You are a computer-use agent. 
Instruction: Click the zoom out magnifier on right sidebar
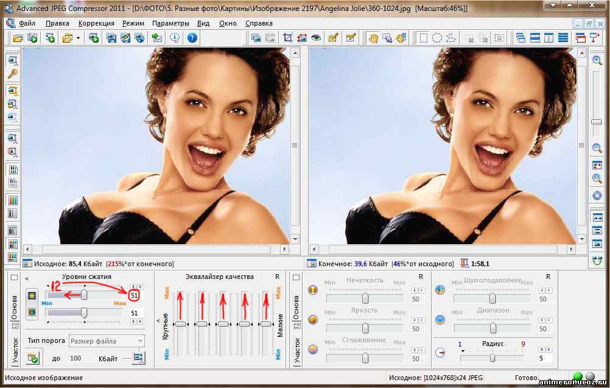(x=597, y=148)
